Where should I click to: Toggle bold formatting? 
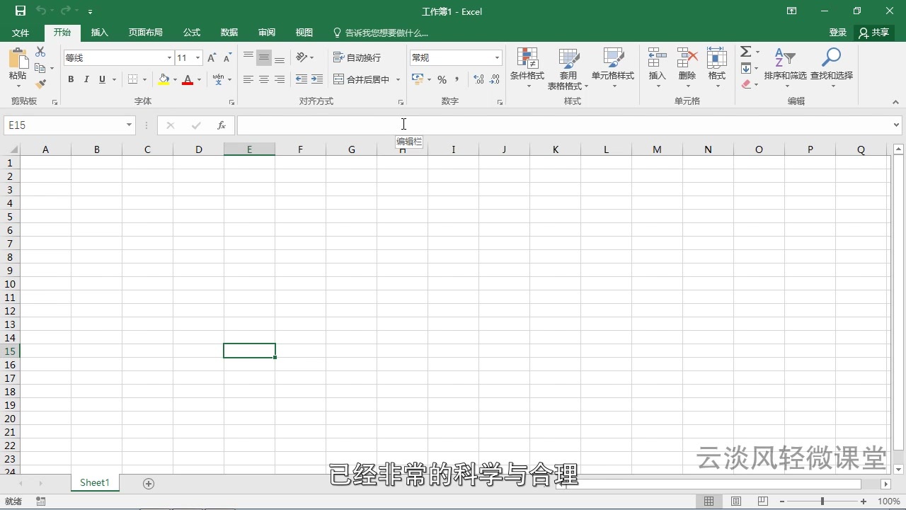tap(71, 79)
